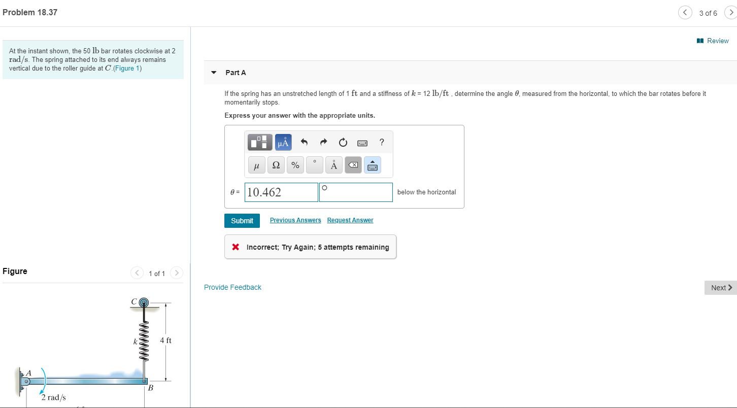This screenshot has width=737, height=408.
Task: Collapse the Part A section
Action: tap(214, 73)
